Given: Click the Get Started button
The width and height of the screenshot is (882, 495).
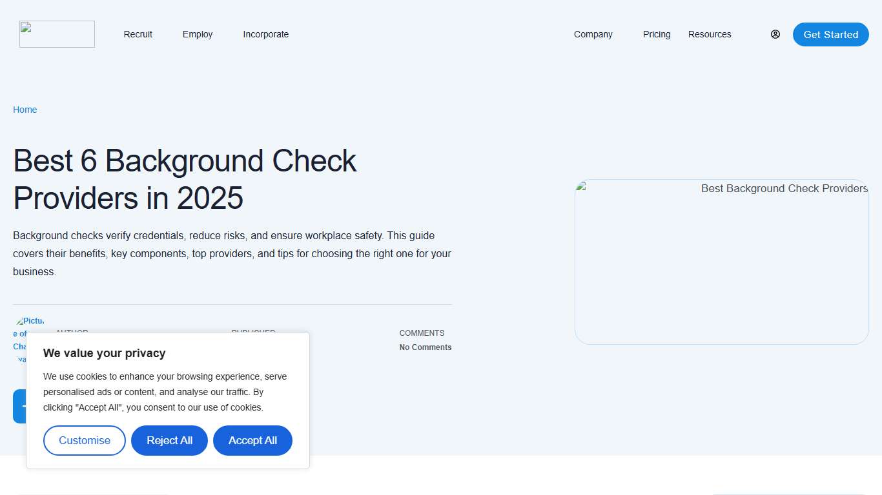Looking at the screenshot, I should click(x=830, y=34).
